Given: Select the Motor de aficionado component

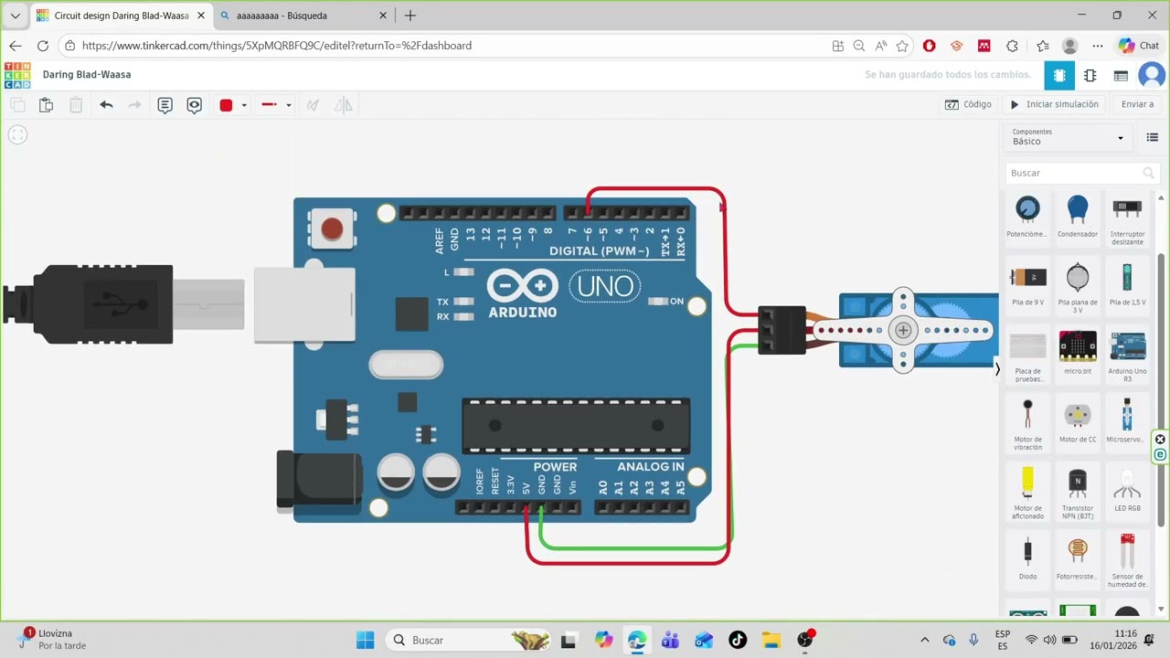Looking at the screenshot, I should coord(1027,493).
